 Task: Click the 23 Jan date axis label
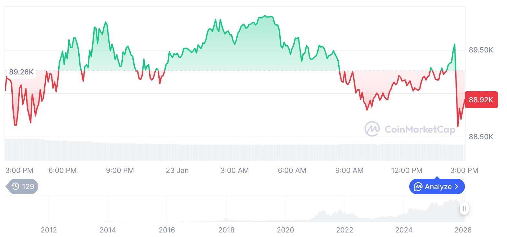[177, 170]
